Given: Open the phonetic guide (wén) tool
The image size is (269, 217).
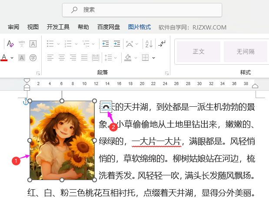Looking at the screenshot, I should [x=22, y=44].
